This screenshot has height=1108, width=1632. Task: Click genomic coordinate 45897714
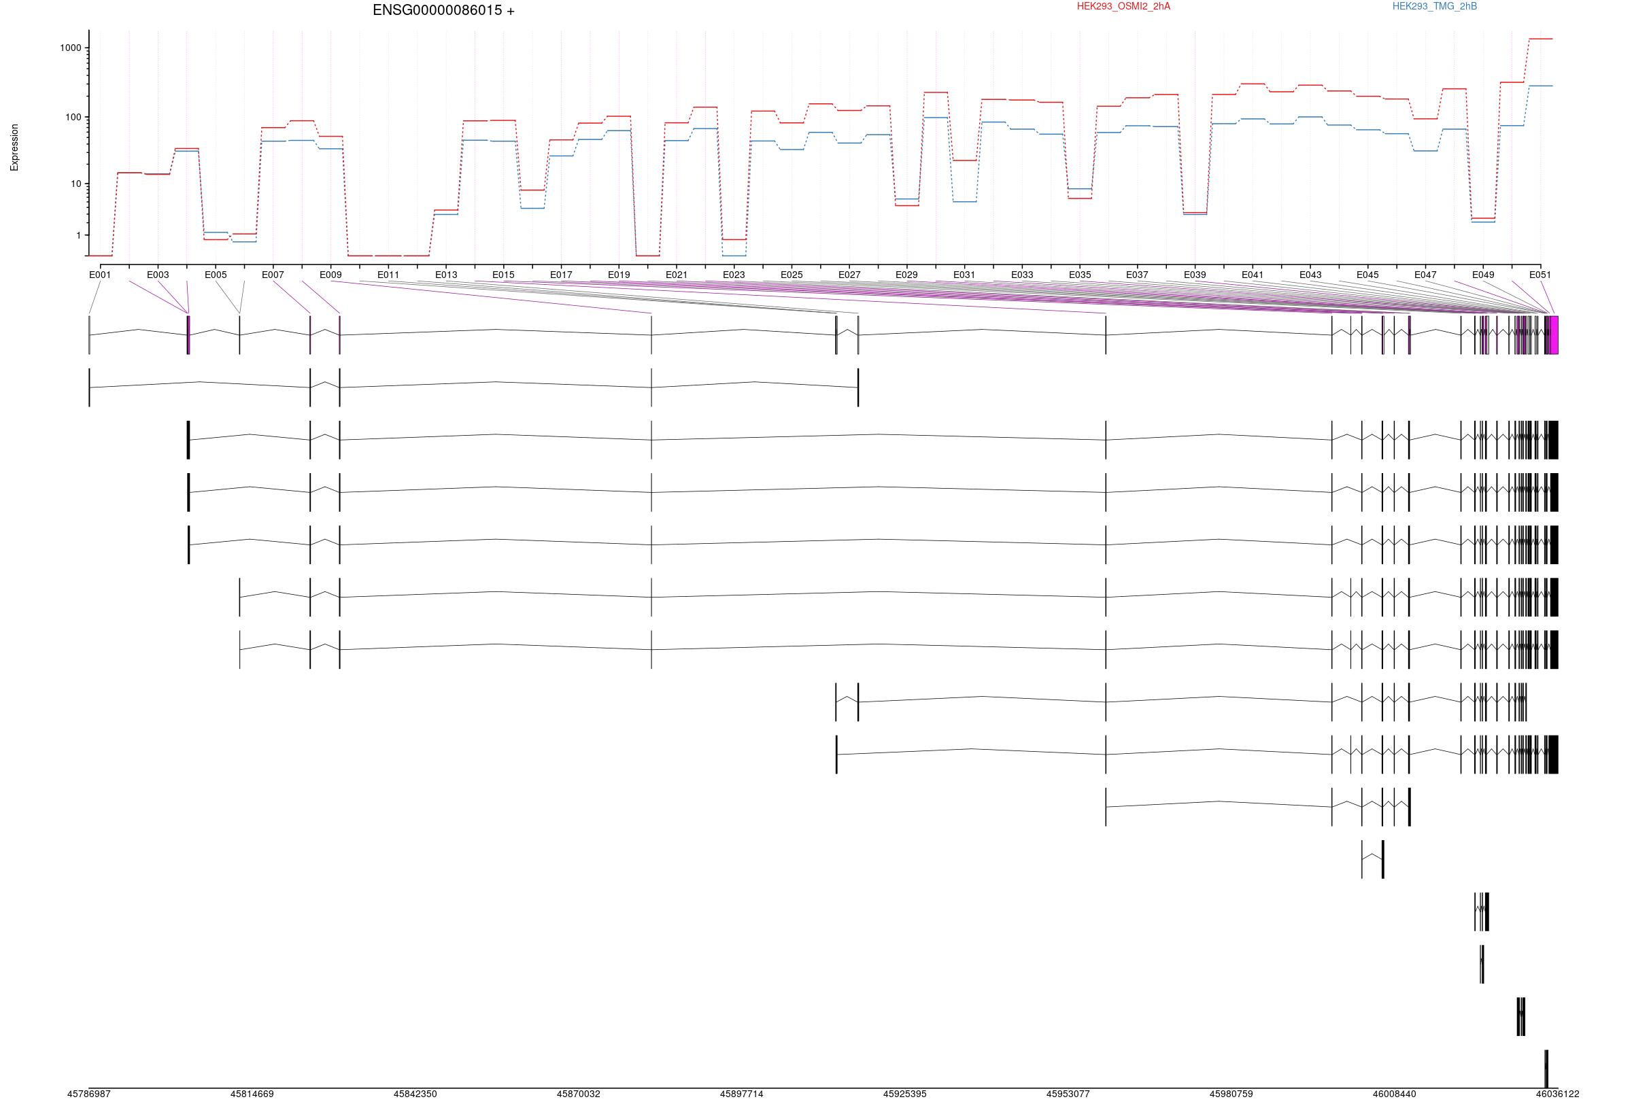click(x=742, y=1094)
